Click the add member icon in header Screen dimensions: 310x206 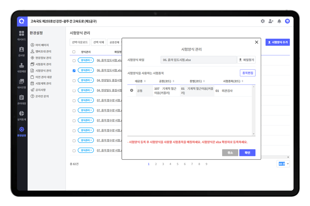coord(271,21)
